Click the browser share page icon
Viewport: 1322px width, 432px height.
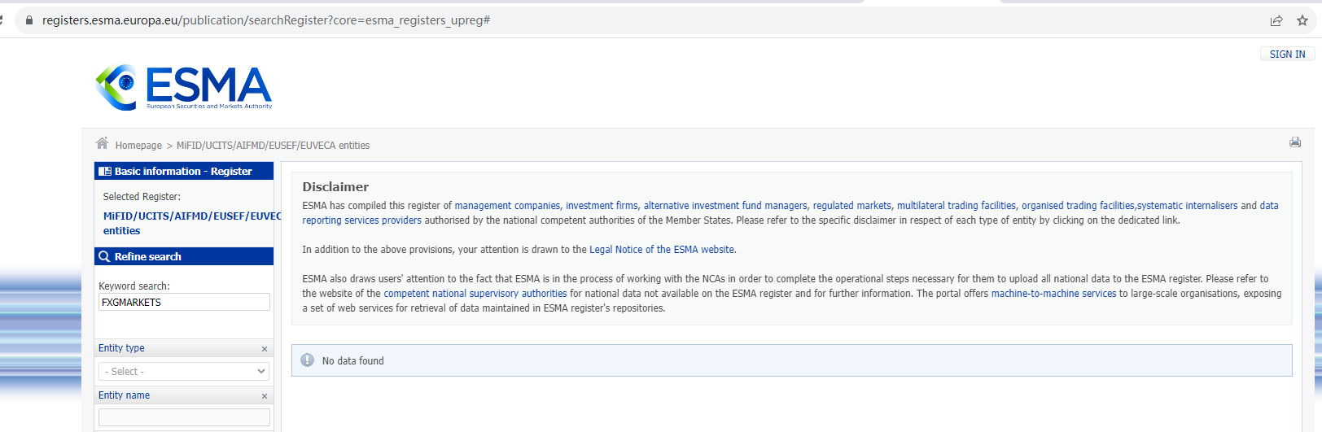tap(1276, 20)
